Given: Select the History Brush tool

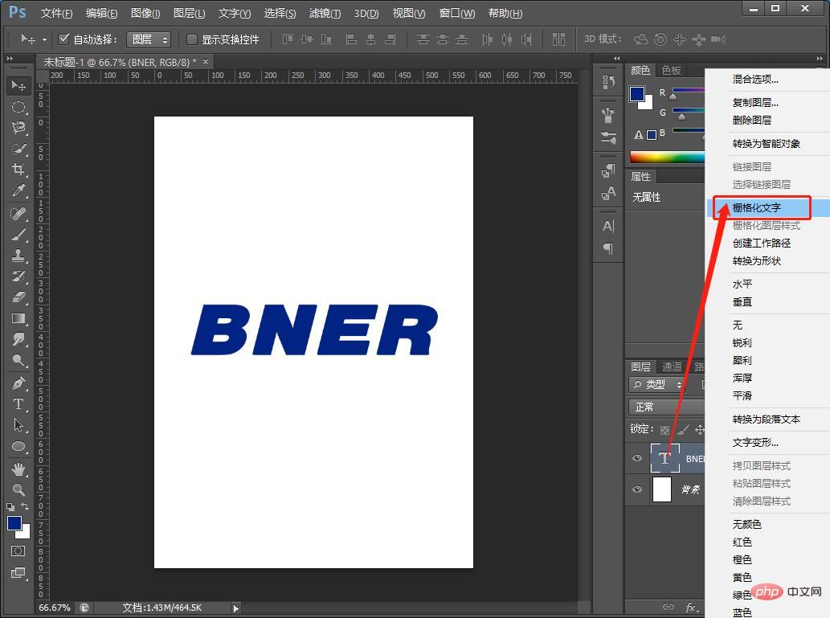Looking at the screenshot, I should 18,276.
